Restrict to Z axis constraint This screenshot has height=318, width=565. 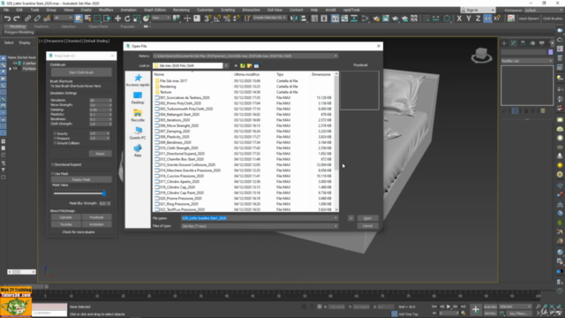[x=478, y=19]
